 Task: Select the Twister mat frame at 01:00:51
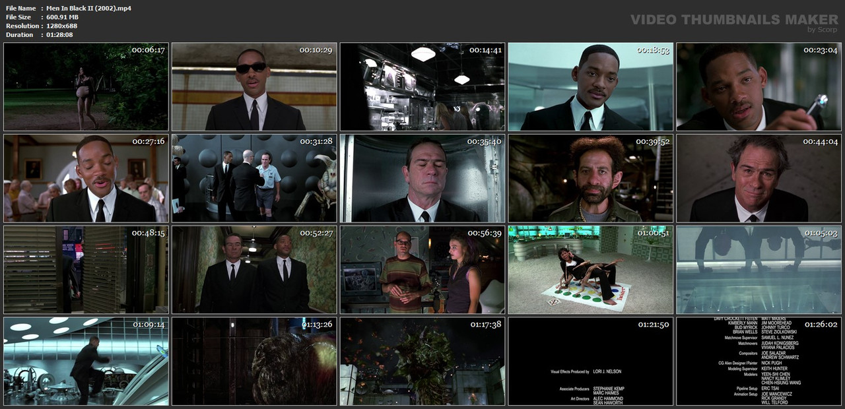tap(591, 270)
